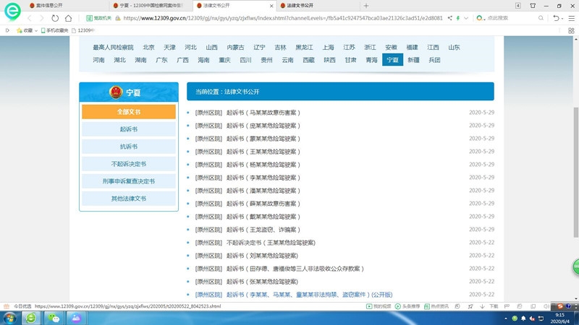Show hidden system tray icons

tap(505, 318)
